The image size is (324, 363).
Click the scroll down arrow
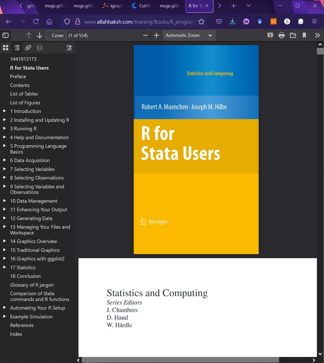tap(320, 354)
